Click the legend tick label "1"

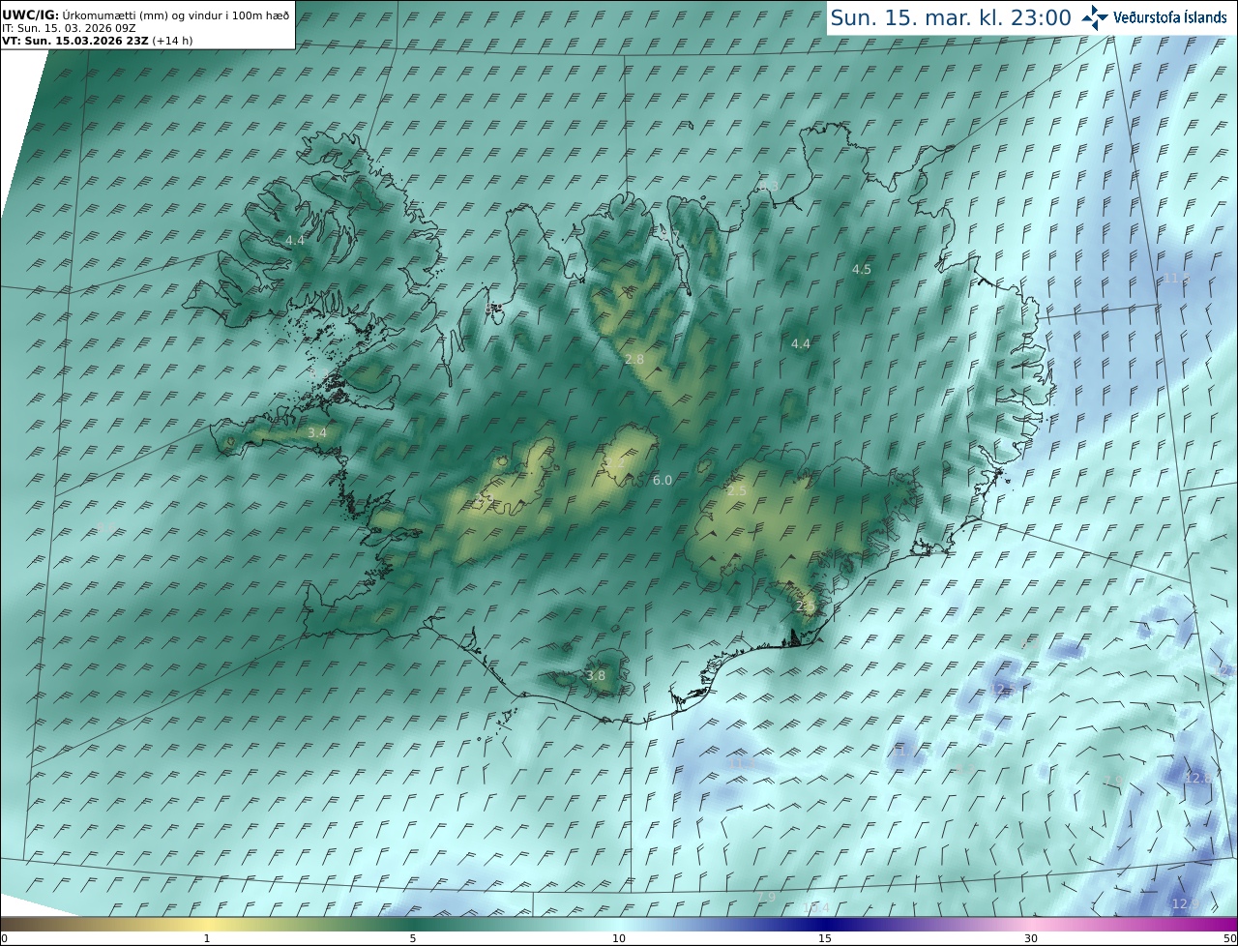(x=207, y=938)
